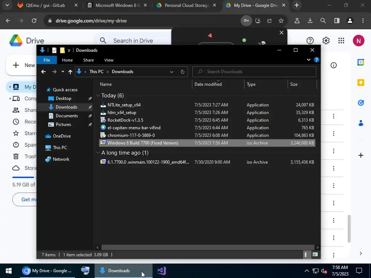The height and width of the screenshot is (278, 371).
Task: Open Google Calendar side panel icon
Action: (x=360, y=62)
